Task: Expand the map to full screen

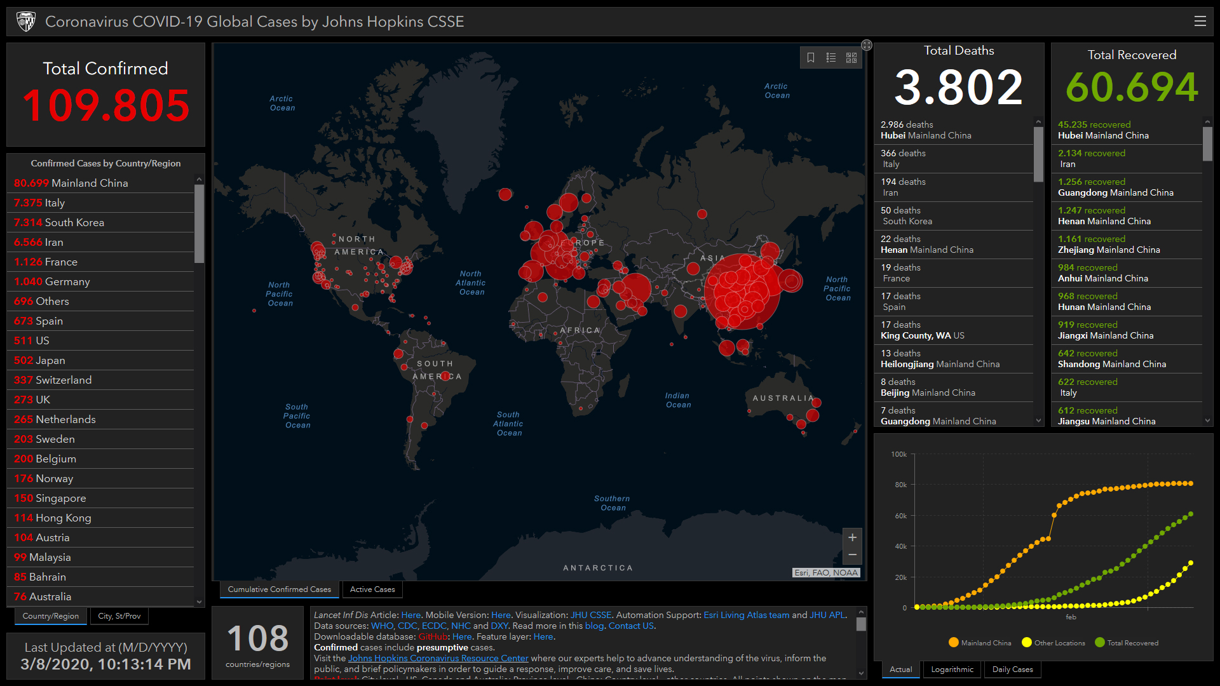Action: (867, 45)
